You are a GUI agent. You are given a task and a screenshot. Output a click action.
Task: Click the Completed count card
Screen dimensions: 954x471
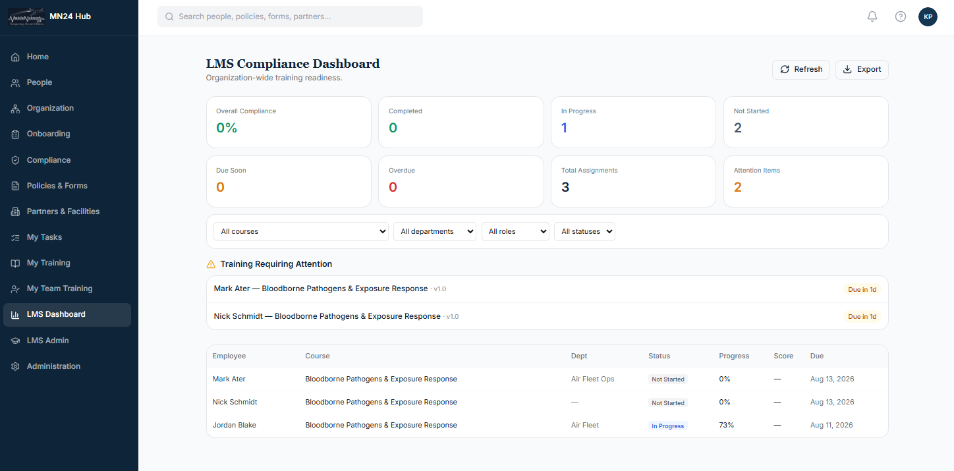[x=461, y=122]
